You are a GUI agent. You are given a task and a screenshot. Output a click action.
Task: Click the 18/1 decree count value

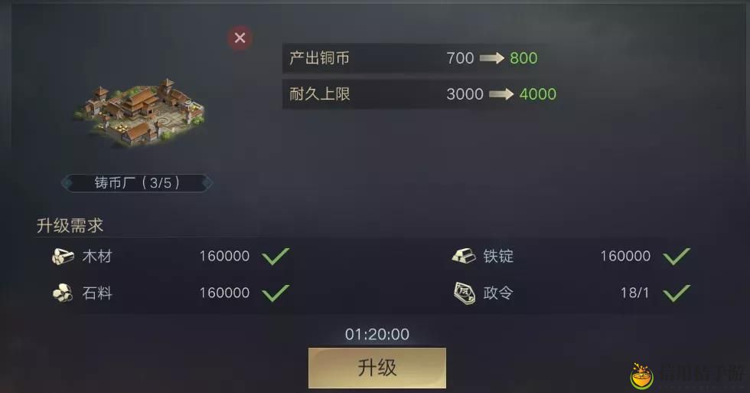point(634,293)
